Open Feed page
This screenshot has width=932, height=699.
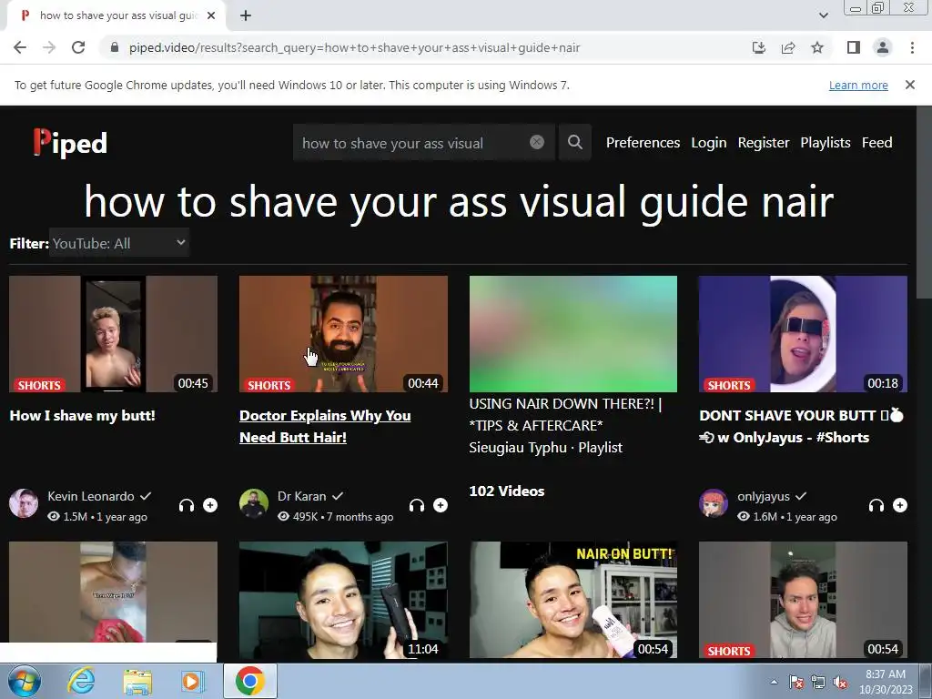pos(876,143)
